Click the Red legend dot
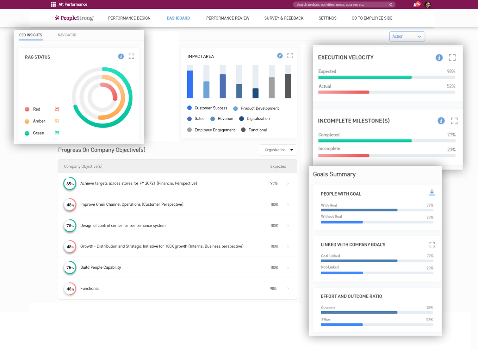The width and height of the screenshot is (478, 349). [x=27, y=109]
